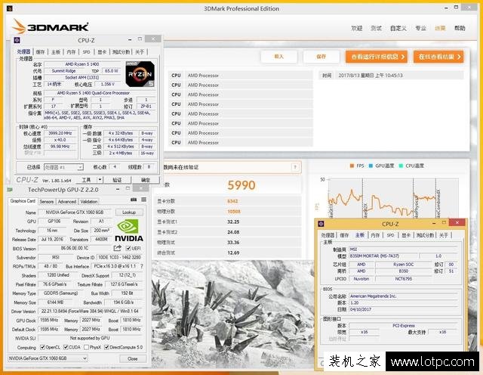Minimize the TechPowerUp GPU-Z window
Viewport: 483px width, 375px height.
[x=118, y=189]
